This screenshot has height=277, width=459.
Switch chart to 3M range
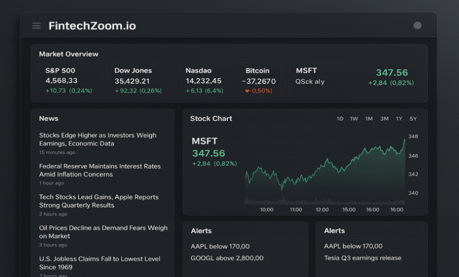pos(384,118)
